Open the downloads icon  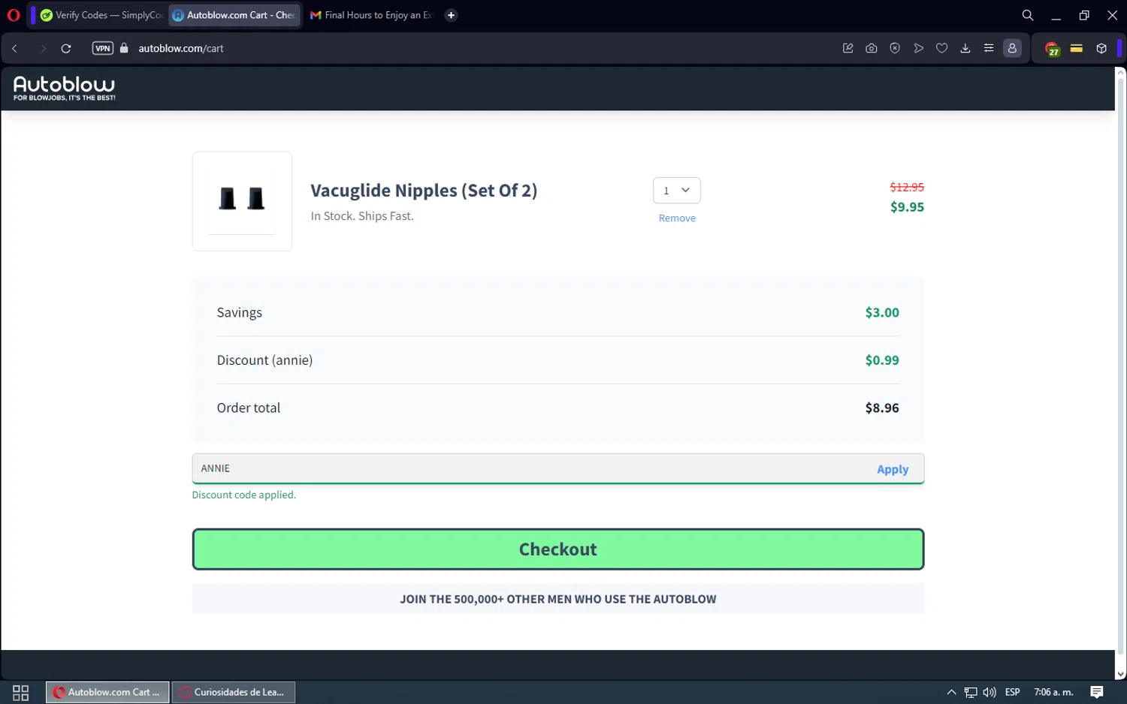(965, 48)
